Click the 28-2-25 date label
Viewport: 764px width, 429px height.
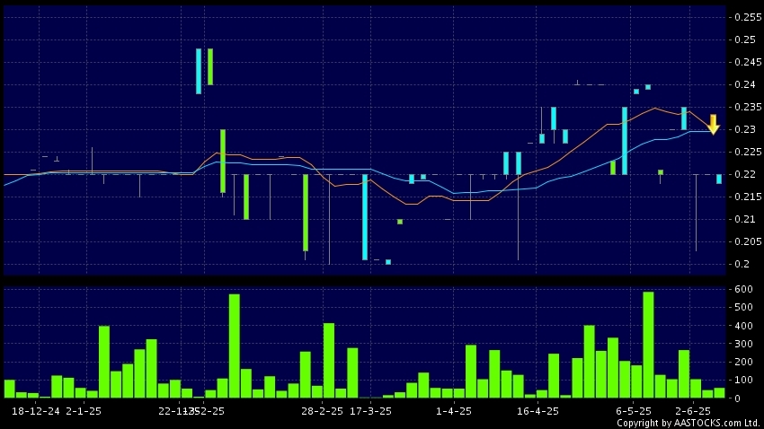pos(322,411)
